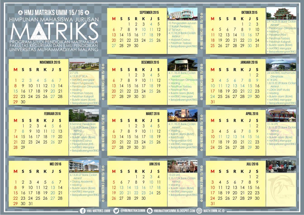This screenshot has width=304, height=215.
Task: Click the Twitter bird icon for @HMJMATRIKSUMM
Action: coord(116,211)
